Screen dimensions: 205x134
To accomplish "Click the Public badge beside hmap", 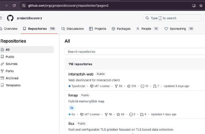I will (85, 95).
